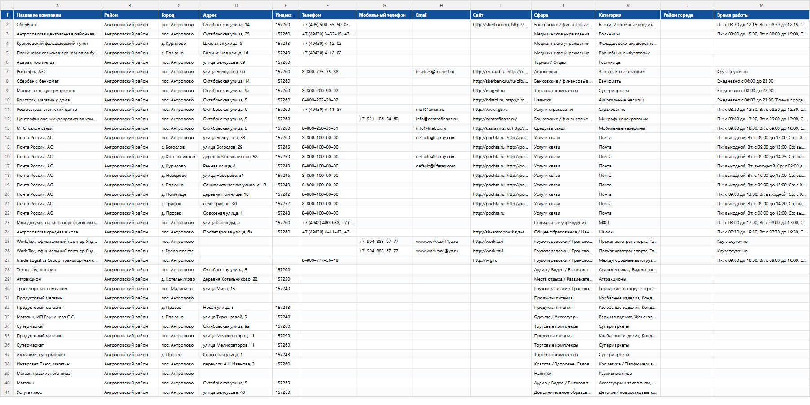The height and width of the screenshot is (405, 810).
Task: Select the 'Гостиницы' category cell
Action: coord(628,62)
